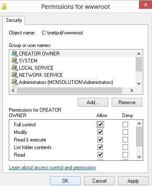Click the SYSTEM user group icon
This screenshot has height=186, width=152.
click(15, 60)
